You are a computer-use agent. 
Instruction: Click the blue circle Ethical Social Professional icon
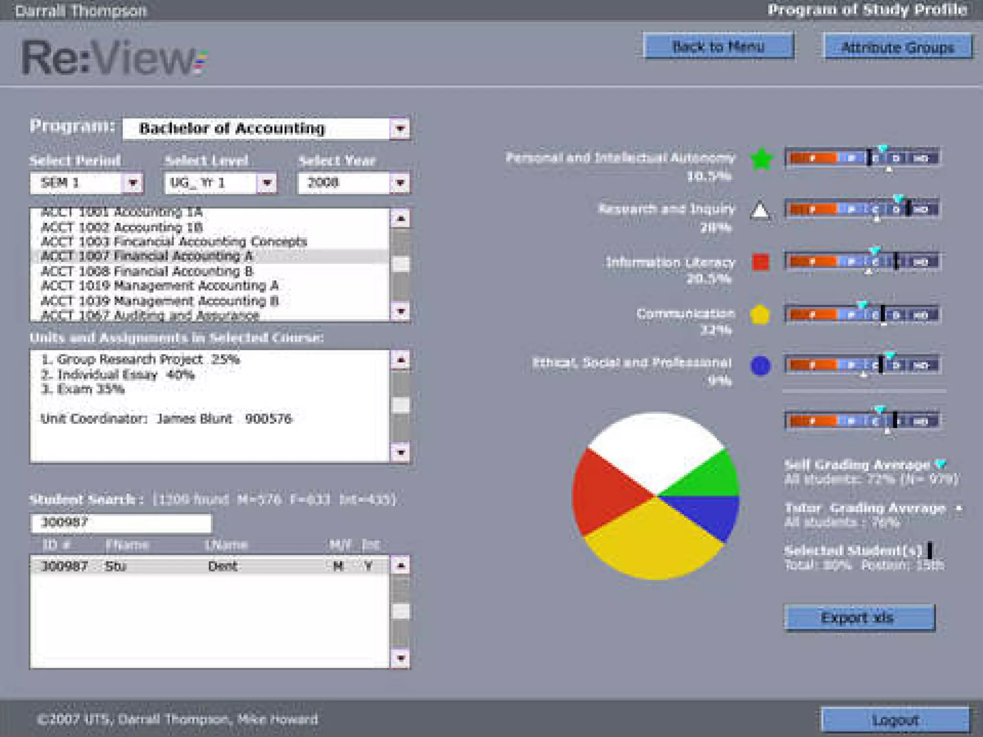[x=760, y=366]
